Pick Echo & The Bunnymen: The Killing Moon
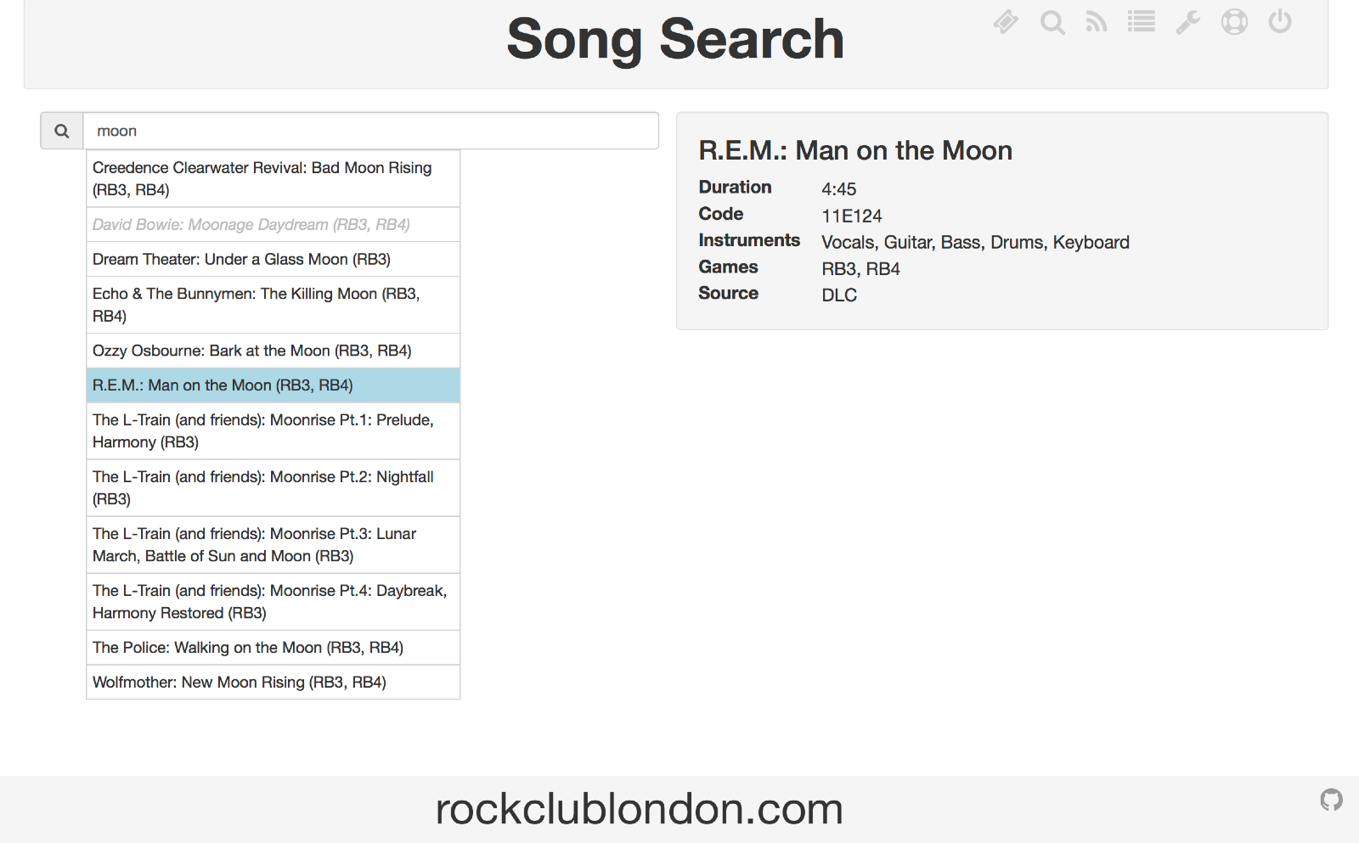 point(273,305)
